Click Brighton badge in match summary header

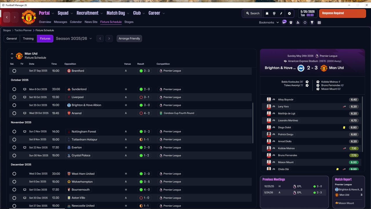coord(301,68)
